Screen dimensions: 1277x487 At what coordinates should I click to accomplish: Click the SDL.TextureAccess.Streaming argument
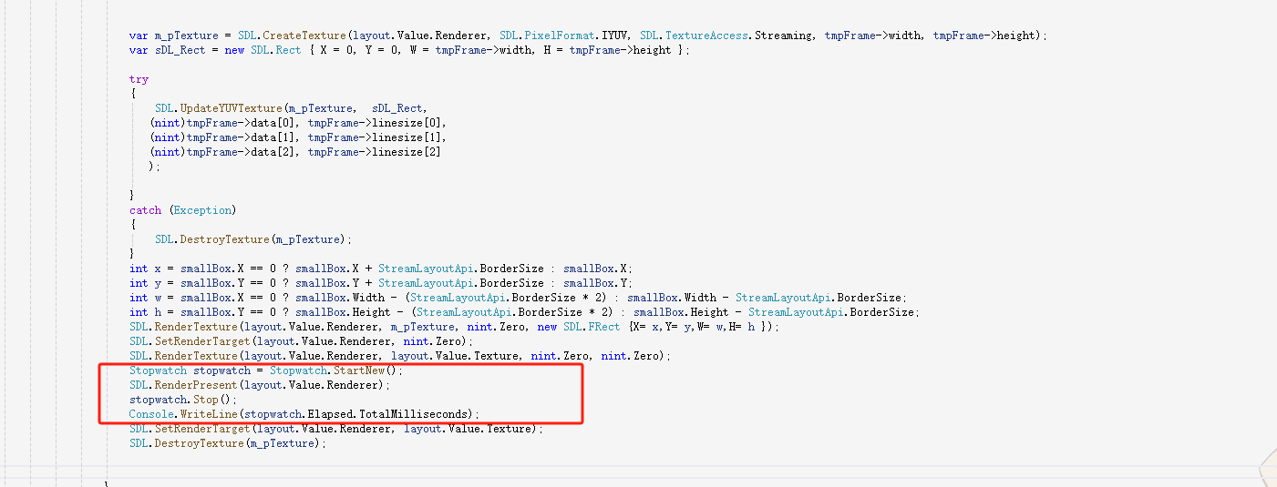coord(726,36)
